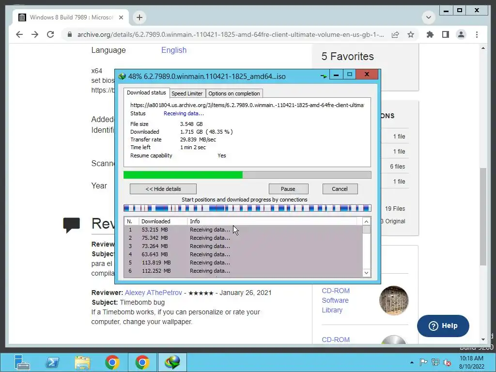Toggle Chrome's side panel icon
This screenshot has width=496, height=372.
pyautogui.click(x=446, y=34)
